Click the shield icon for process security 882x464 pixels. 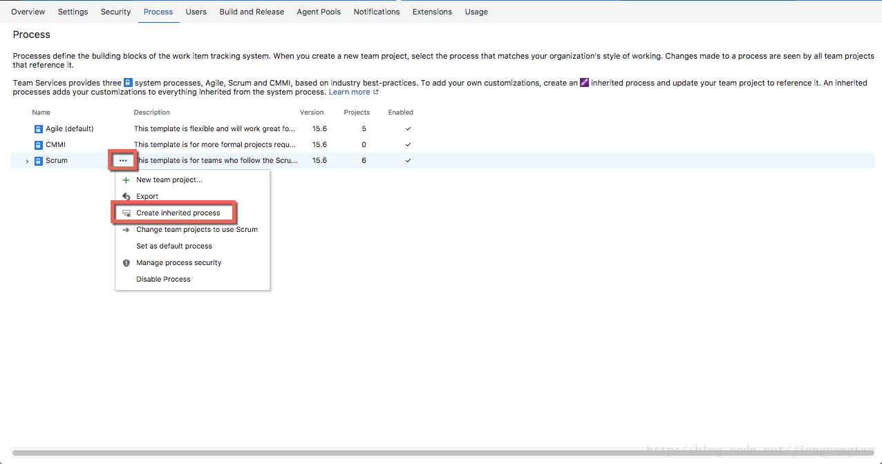[x=126, y=263]
